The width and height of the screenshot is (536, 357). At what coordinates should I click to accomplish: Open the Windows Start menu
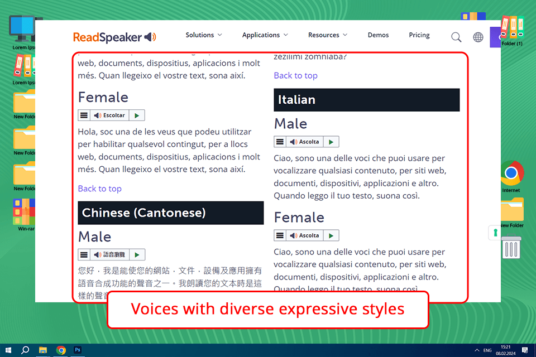click(x=8, y=350)
